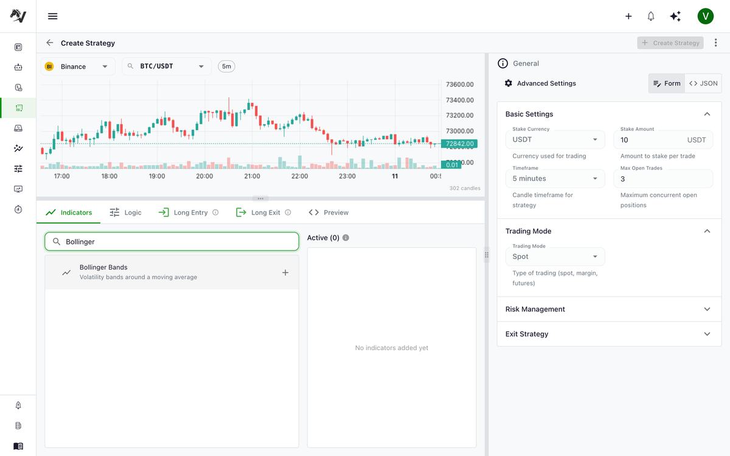Image resolution: width=730 pixels, height=456 pixels.
Task: Select the Bollinger Bands indicator row
Action: coord(172,272)
